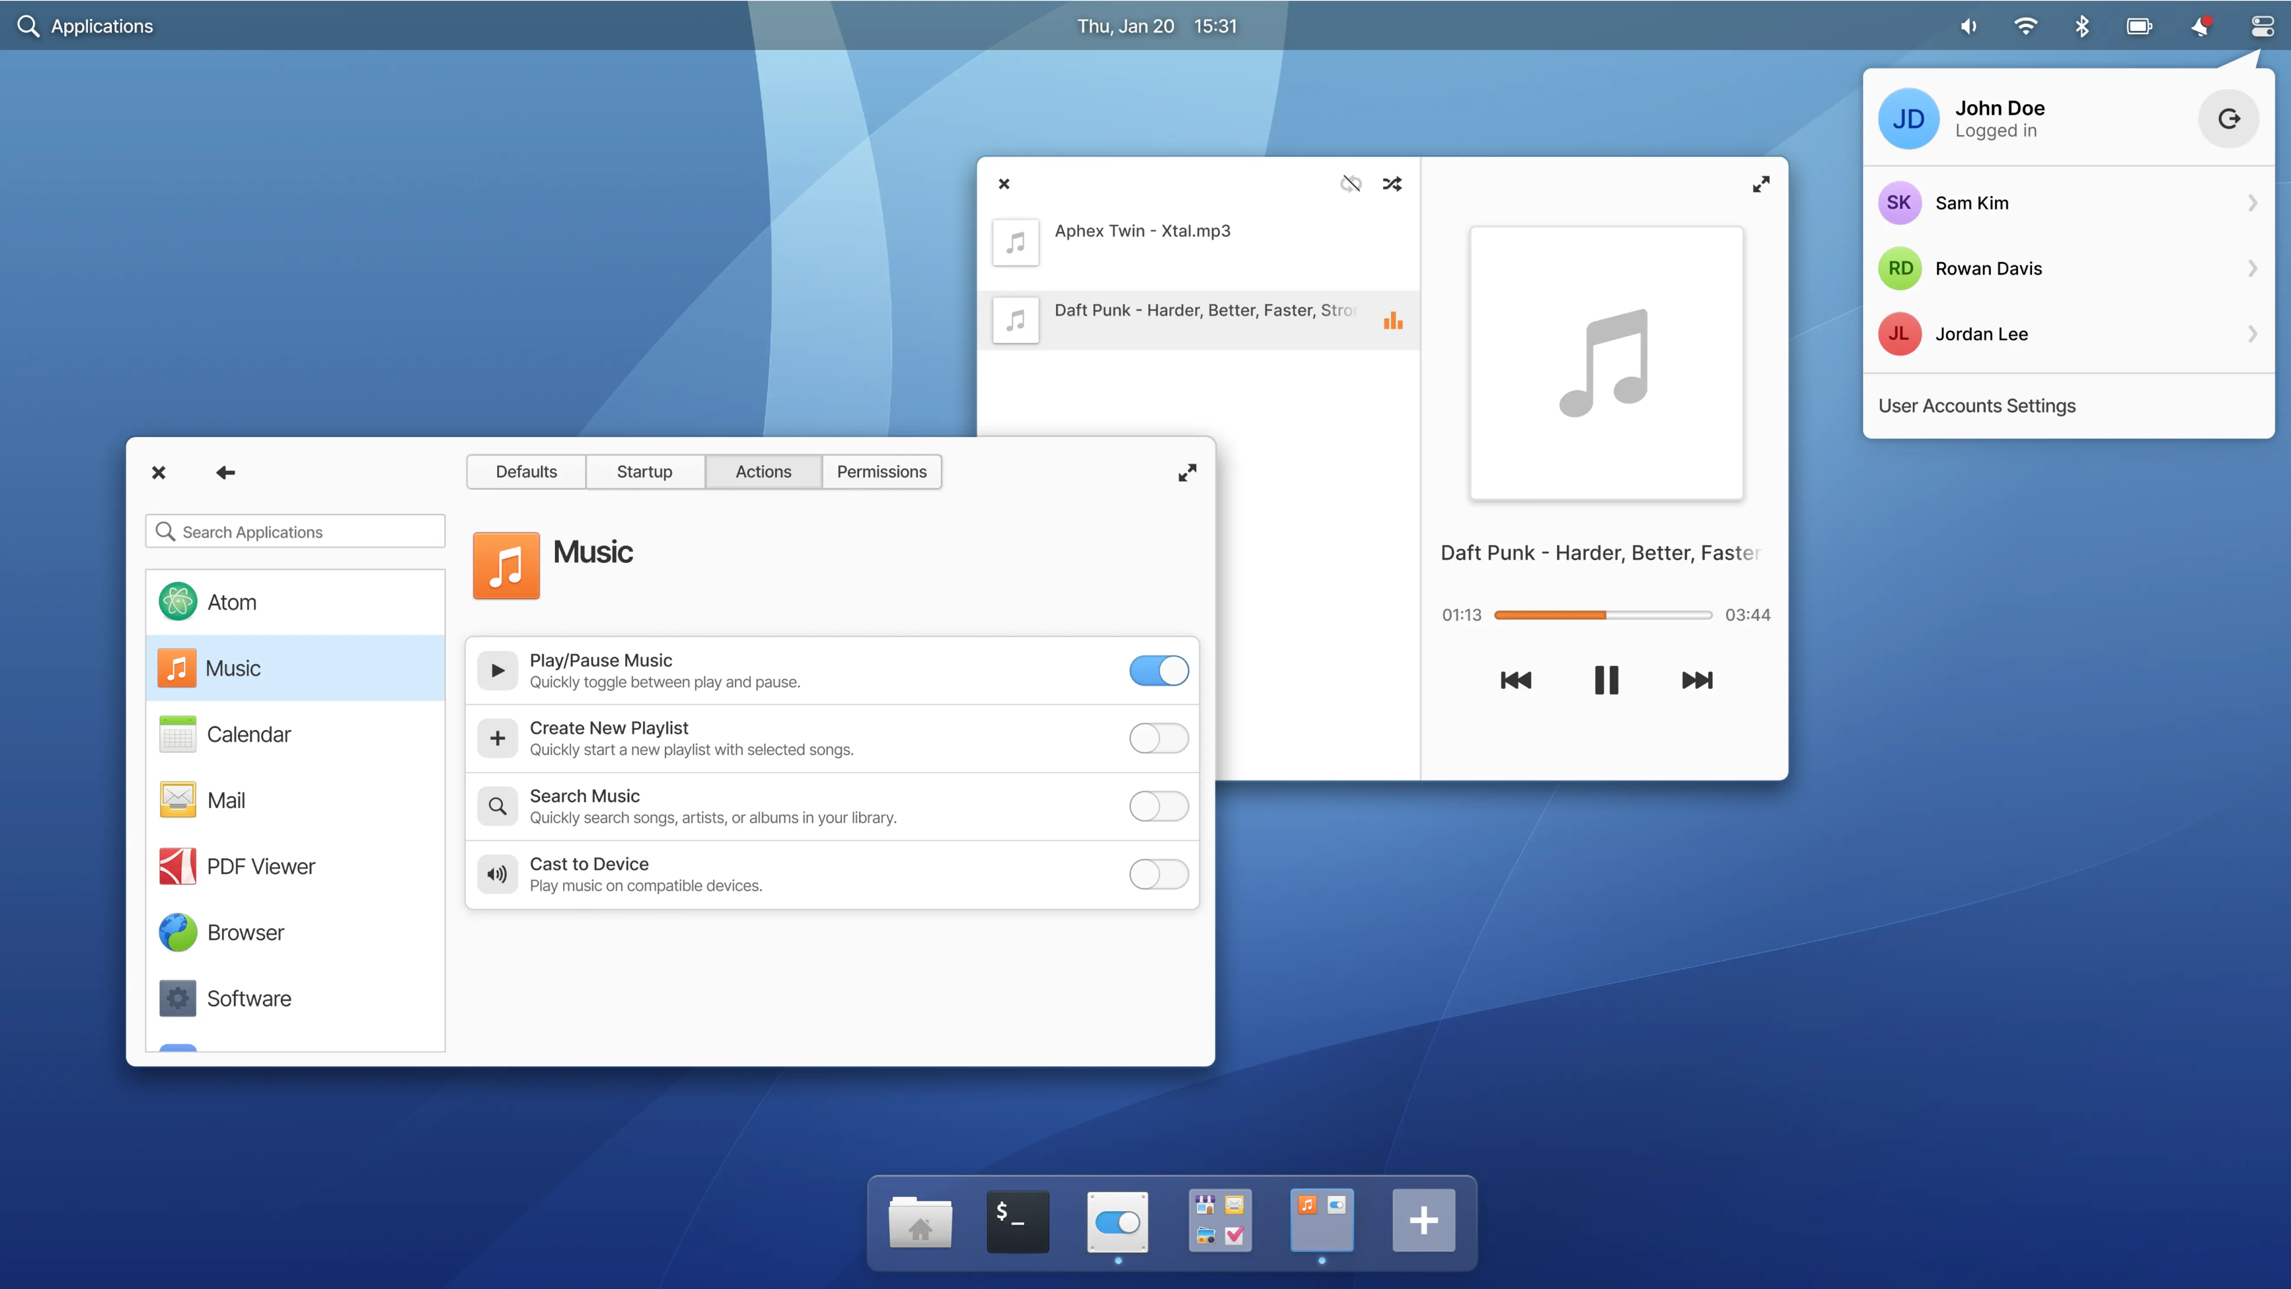Enable the Create New Playlist action
The width and height of the screenshot is (2291, 1289).
click(1158, 738)
